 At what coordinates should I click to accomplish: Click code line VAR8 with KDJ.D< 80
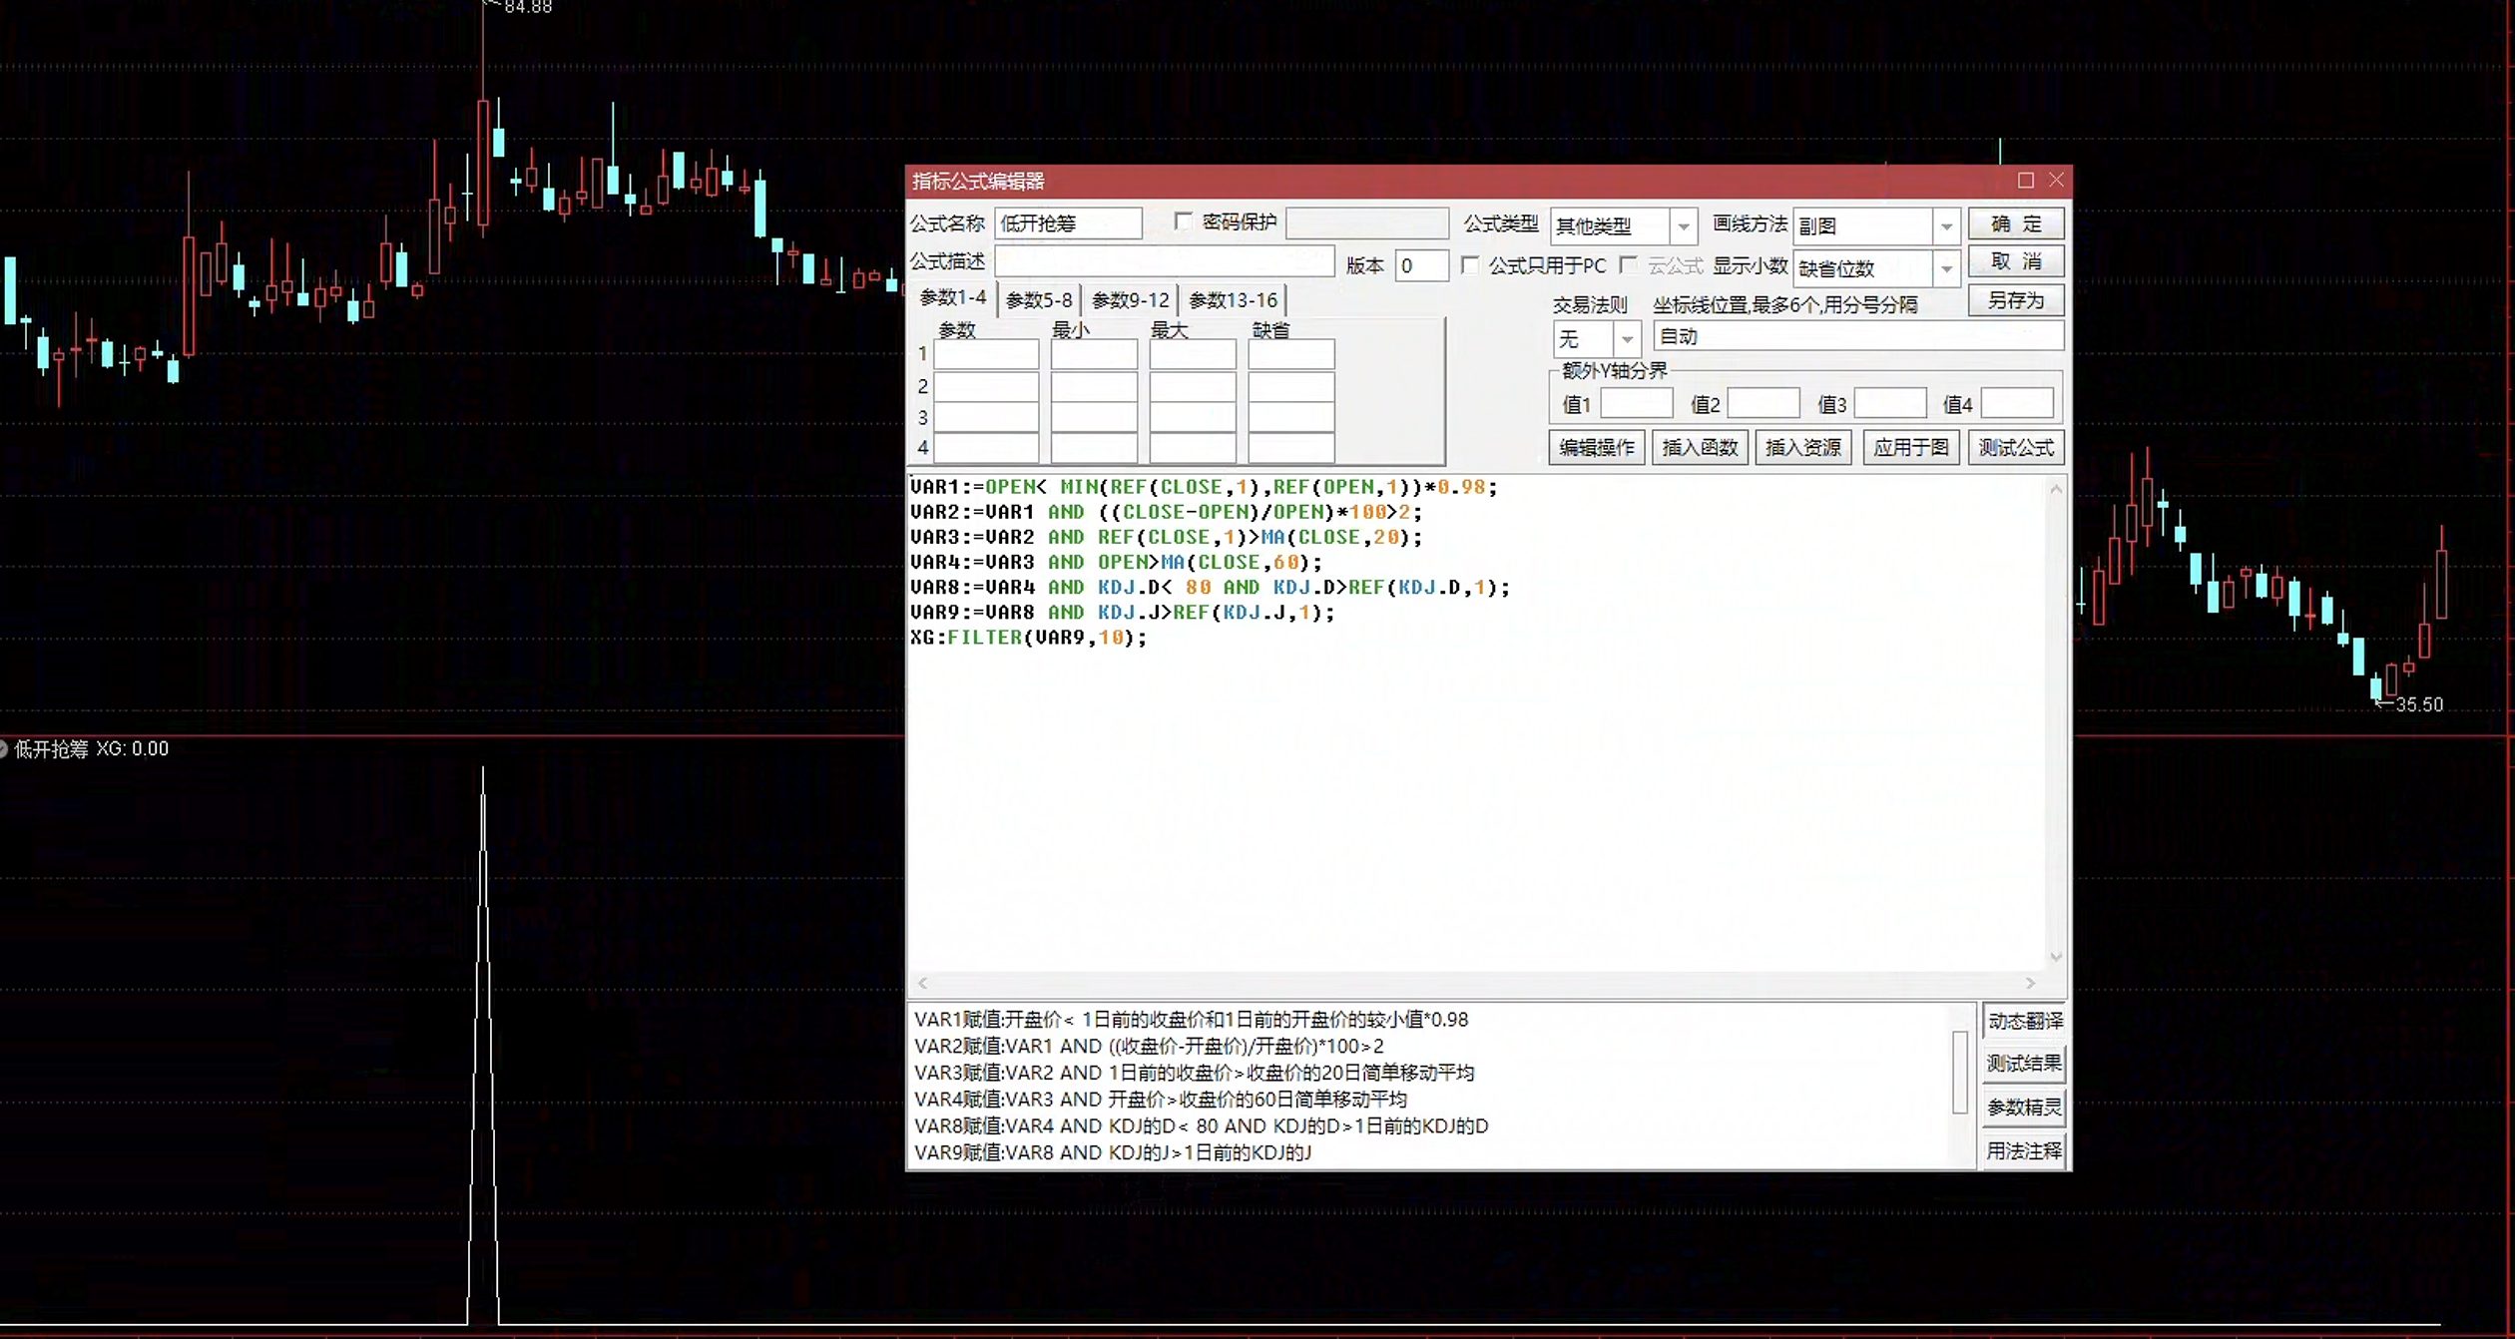pyautogui.click(x=1210, y=588)
